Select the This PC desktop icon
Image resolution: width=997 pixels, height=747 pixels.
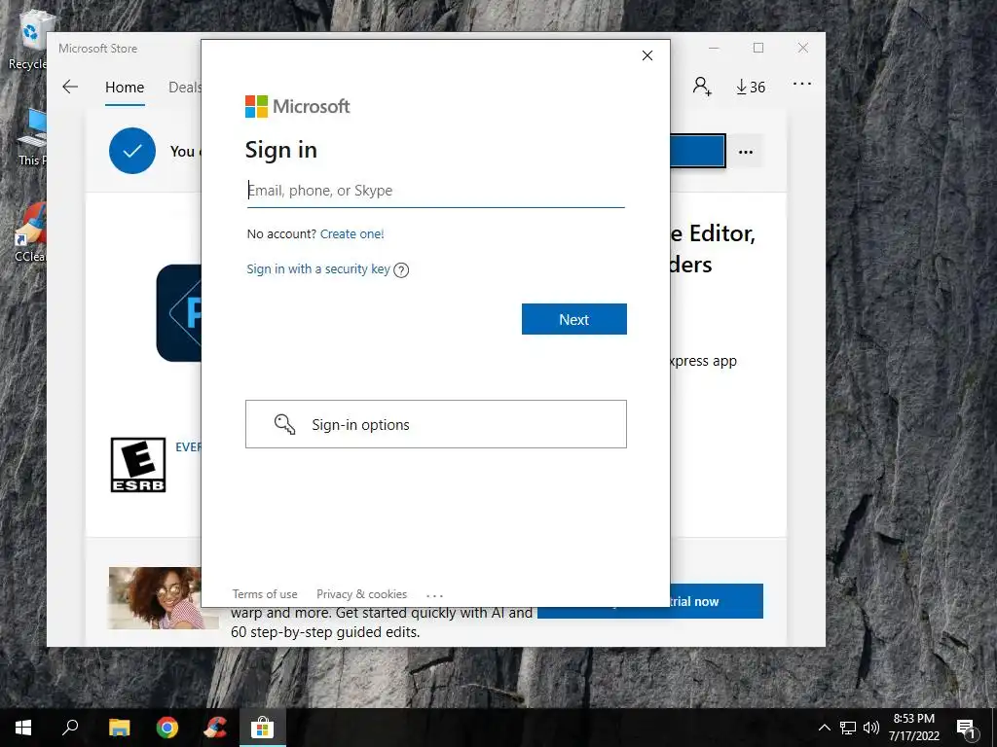(32, 136)
